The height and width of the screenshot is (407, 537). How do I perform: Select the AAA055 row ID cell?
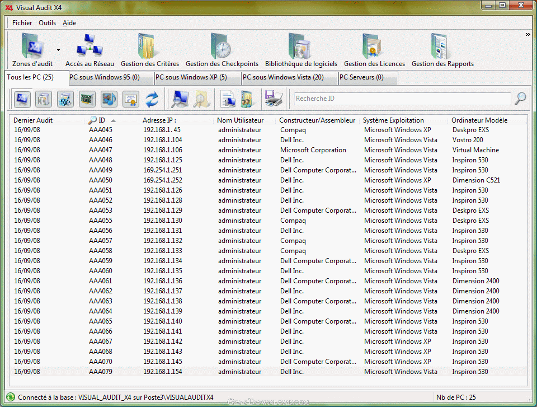(101, 221)
